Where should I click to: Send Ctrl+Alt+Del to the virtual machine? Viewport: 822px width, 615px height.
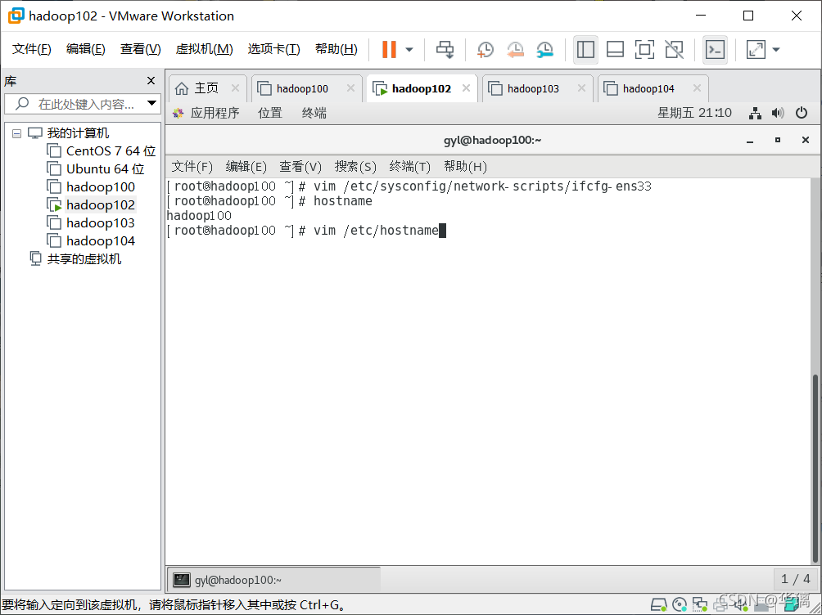tap(445, 50)
